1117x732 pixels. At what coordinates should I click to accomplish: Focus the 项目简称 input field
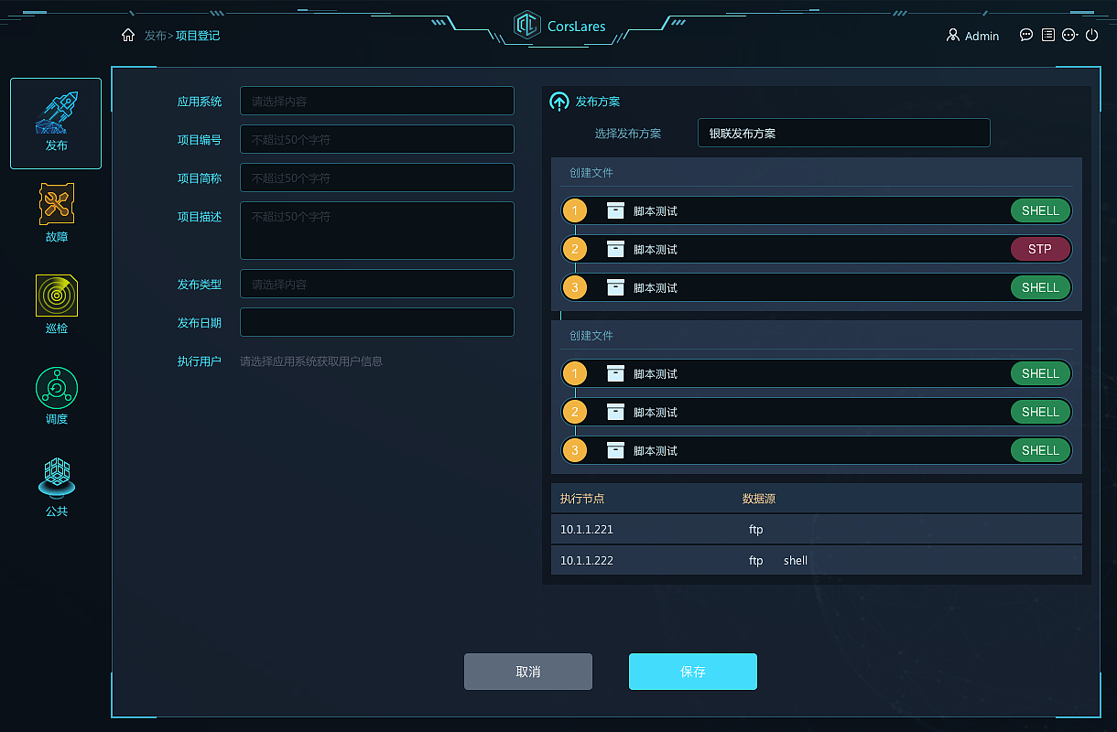click(377, 178)
